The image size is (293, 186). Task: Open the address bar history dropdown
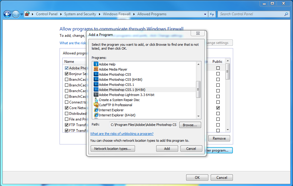tap(205, 14)
